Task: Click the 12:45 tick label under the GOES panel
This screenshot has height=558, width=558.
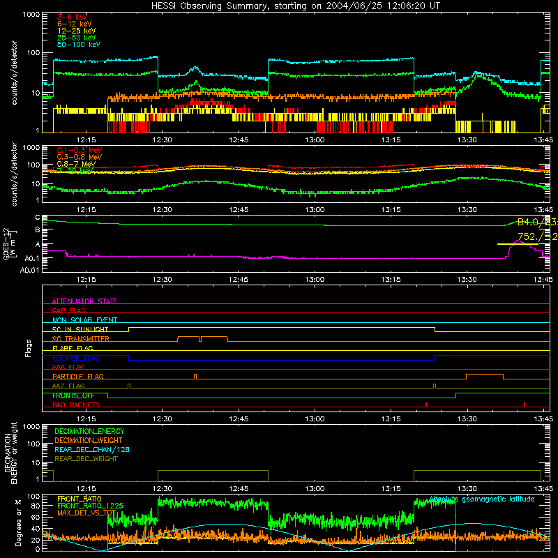Action: click(239, 280)
